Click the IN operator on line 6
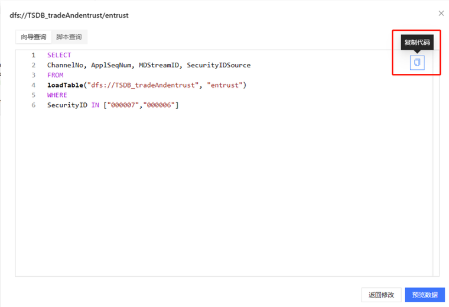Screen dimensions: 449x307 (x=95, y=105)
